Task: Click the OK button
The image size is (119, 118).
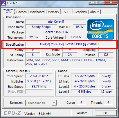Action: coord(105,113)
